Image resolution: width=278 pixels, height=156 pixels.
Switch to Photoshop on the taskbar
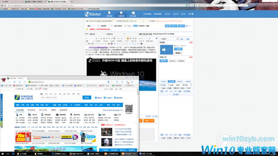(x=60, y=154)
